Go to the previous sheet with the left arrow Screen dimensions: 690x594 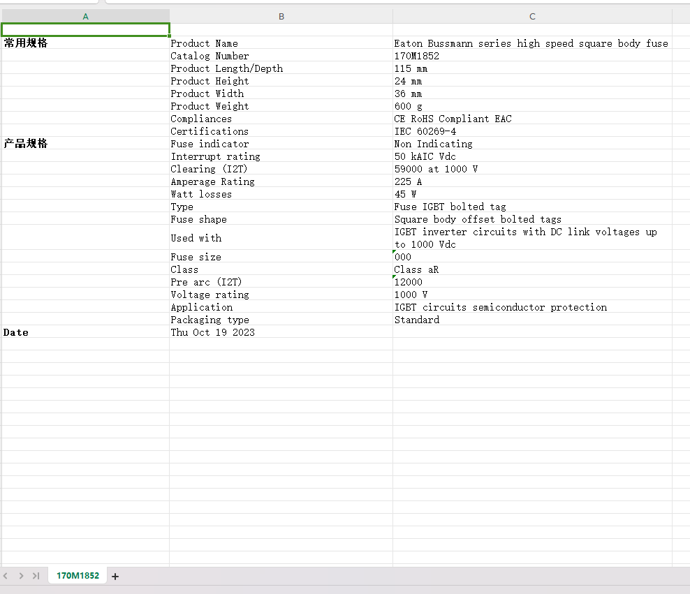(6, 576)
